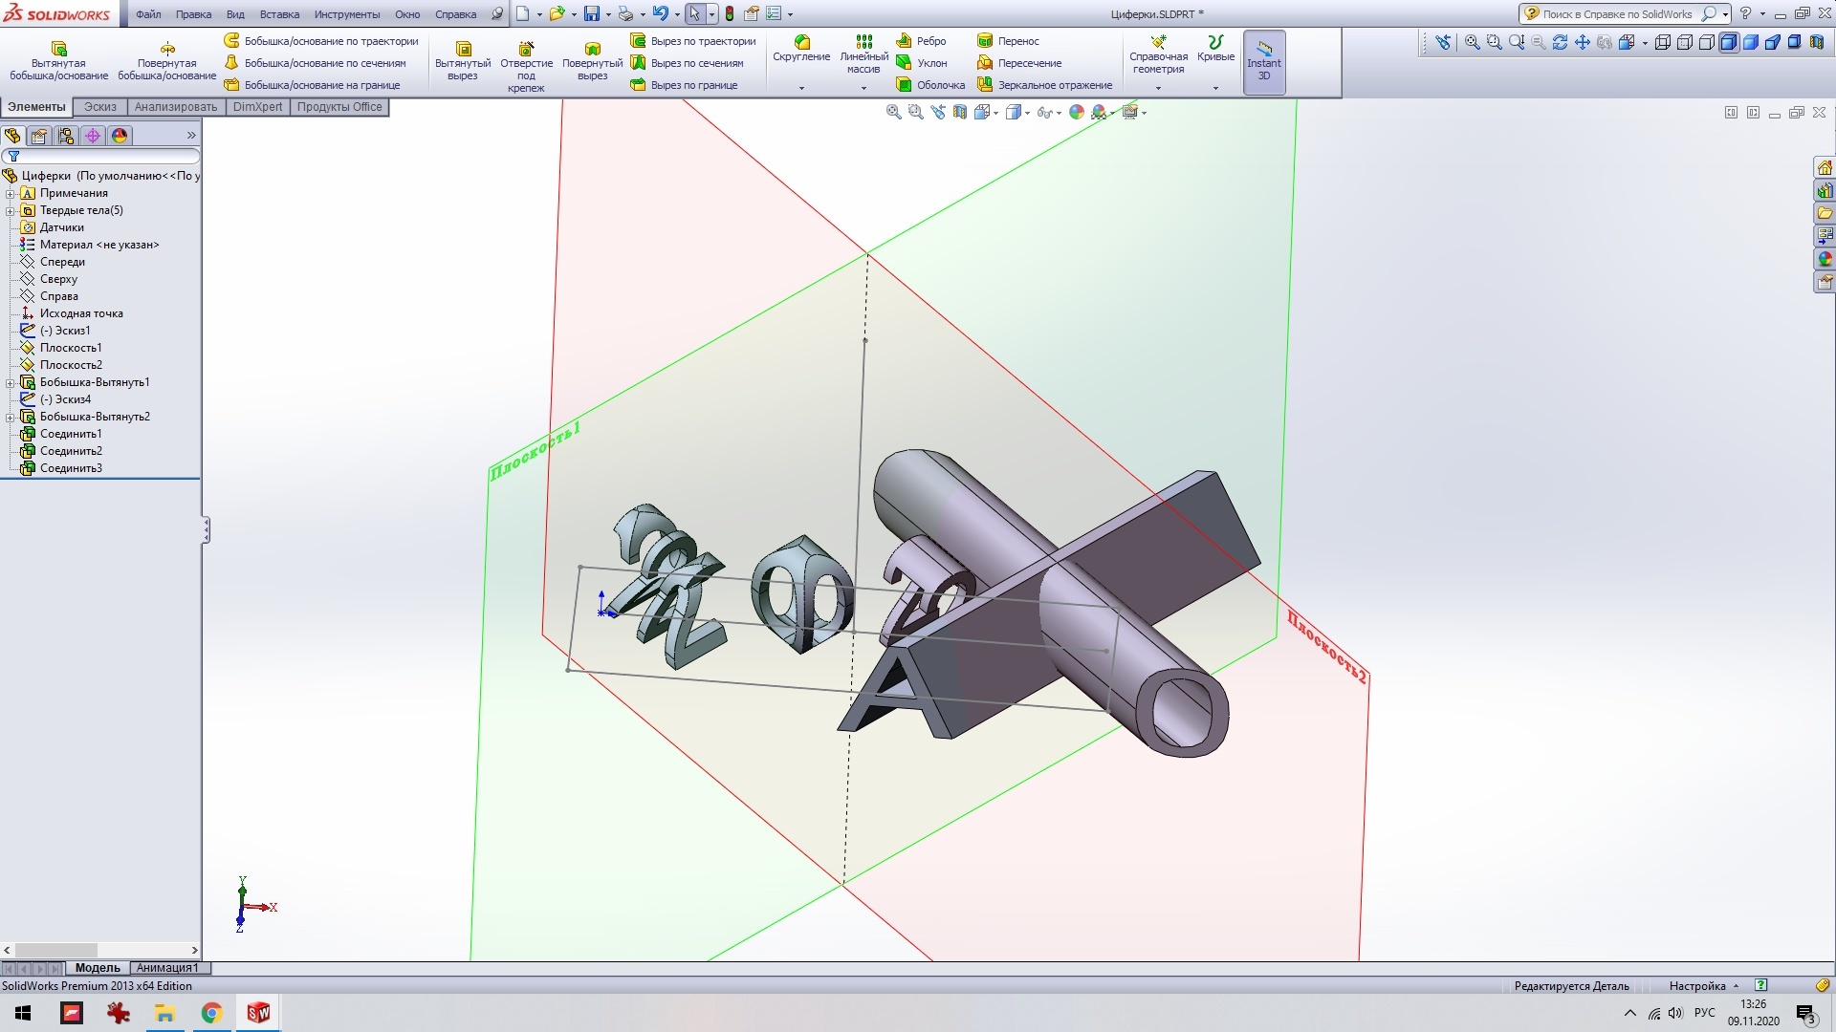
Task: Expand the Бобышка-Вытянуть1 feature
Action: [11, 382]
